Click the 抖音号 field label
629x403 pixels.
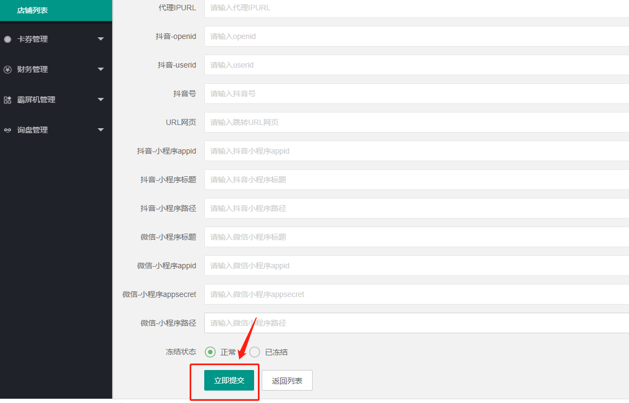point(185,94)
